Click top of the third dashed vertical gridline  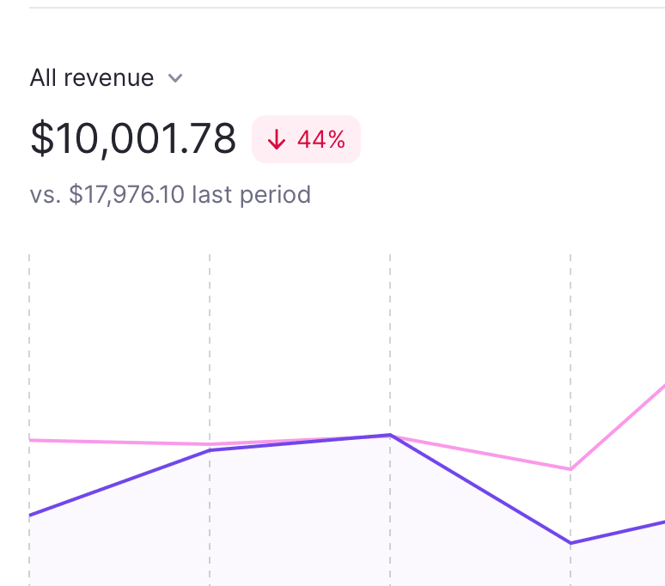[390, 258]
